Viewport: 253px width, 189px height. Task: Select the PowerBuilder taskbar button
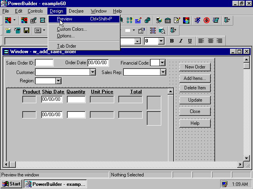coord(55,184)
